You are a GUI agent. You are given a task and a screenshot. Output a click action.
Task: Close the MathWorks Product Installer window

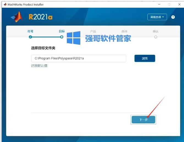click(x=179, y=4)
